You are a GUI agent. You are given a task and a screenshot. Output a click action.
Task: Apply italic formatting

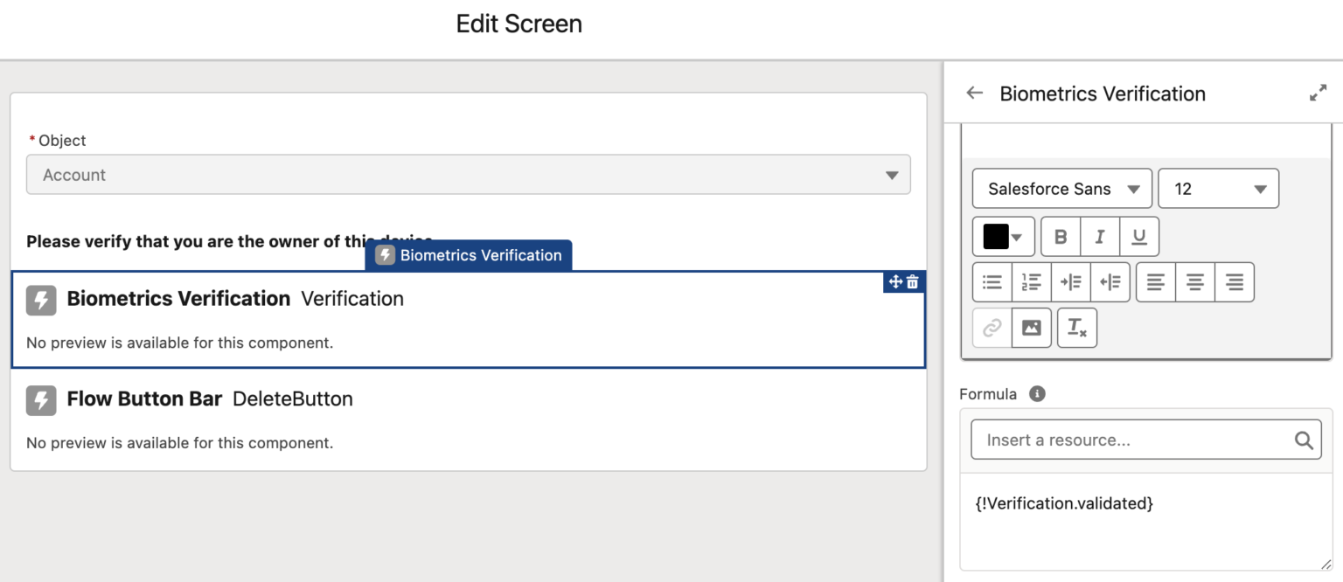pos(1099,236)
